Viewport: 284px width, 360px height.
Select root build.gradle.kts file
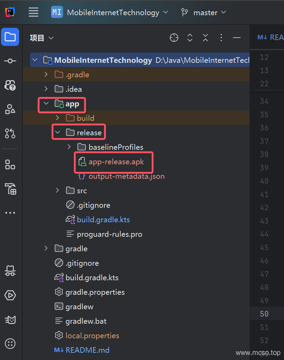pos(92,278)
